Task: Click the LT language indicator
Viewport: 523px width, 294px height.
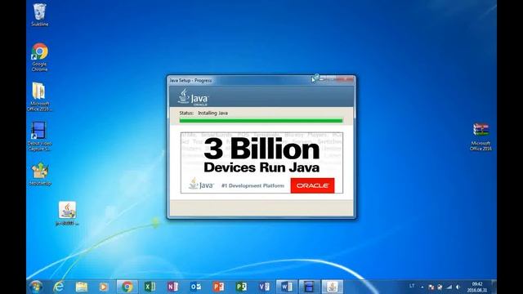Action: (412, 286)
